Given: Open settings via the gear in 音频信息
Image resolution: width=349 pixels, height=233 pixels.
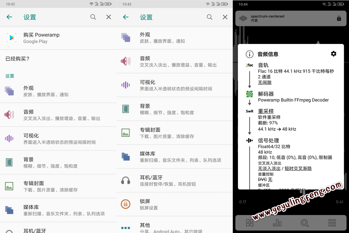Looking at the screenshot, I should click(334, 54).
